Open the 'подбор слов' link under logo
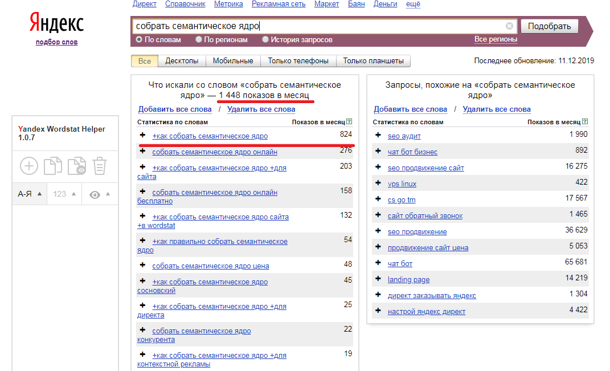 [x=57, y=42]
